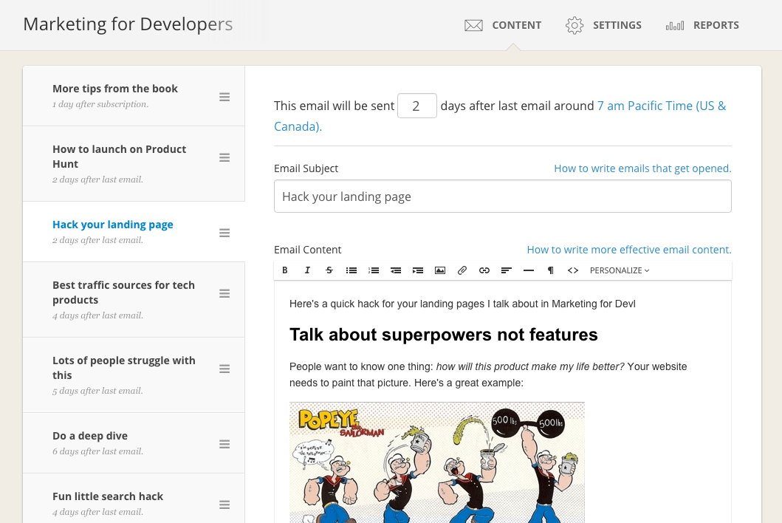Grab the drag handle for 'More tips from the book'
The width and height of the screenshot is (782, 523).
click(224, 97)
